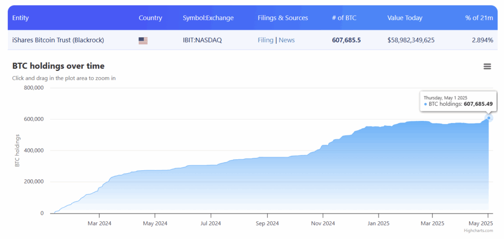Click the IBIT:NASDAQ ticker symbol
The width and height of the screenshot is (504, 239).
(202, 40)
